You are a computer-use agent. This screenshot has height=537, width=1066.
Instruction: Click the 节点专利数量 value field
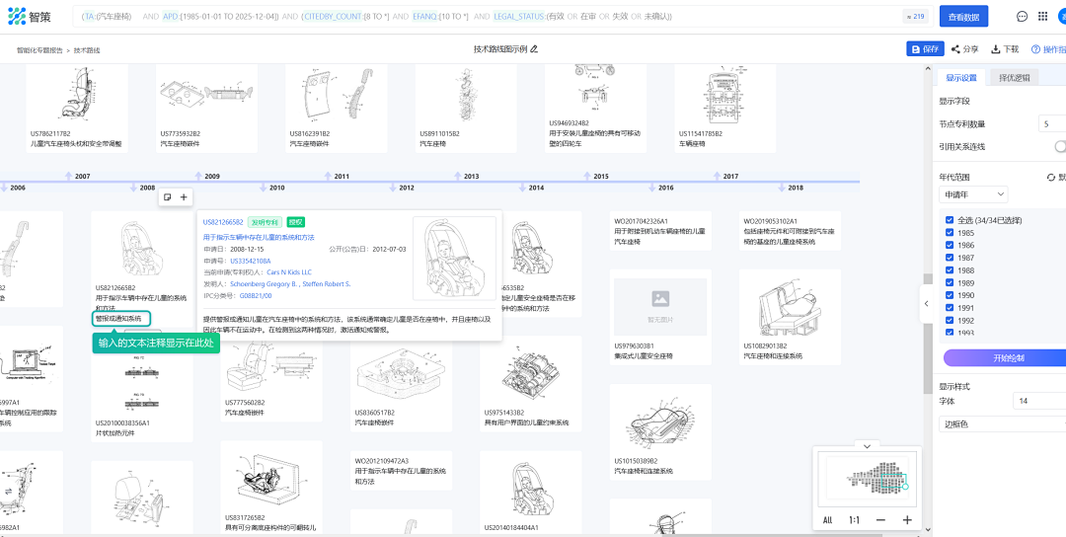1052,123
